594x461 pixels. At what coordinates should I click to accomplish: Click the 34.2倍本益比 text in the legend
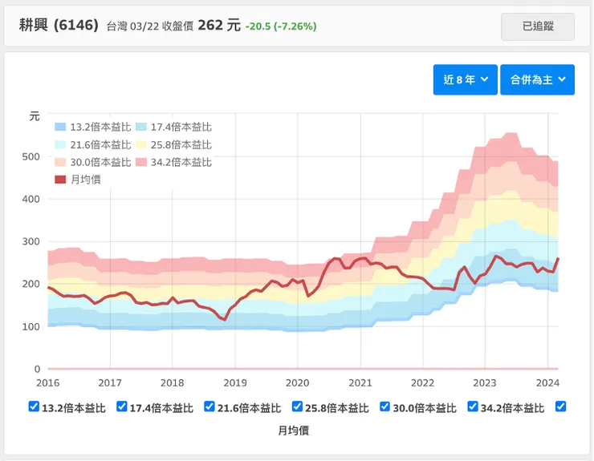[181, 162]
